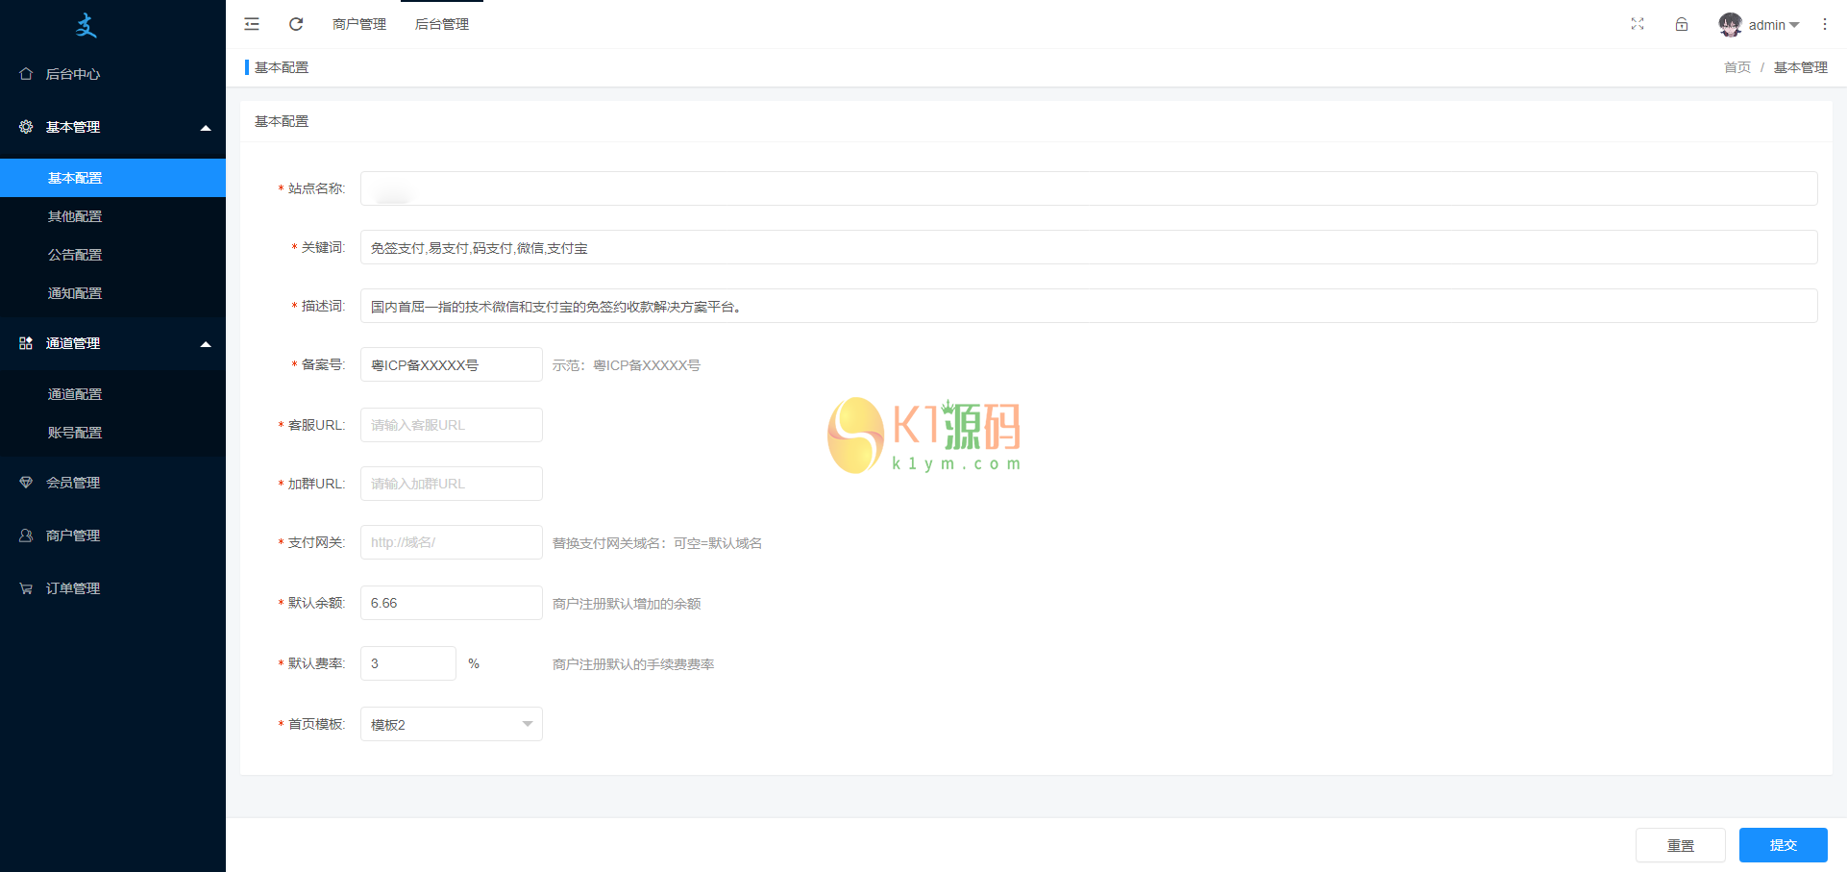Click the home icon beside 后台中心
1847x872 pixels.
click(26, 74)
